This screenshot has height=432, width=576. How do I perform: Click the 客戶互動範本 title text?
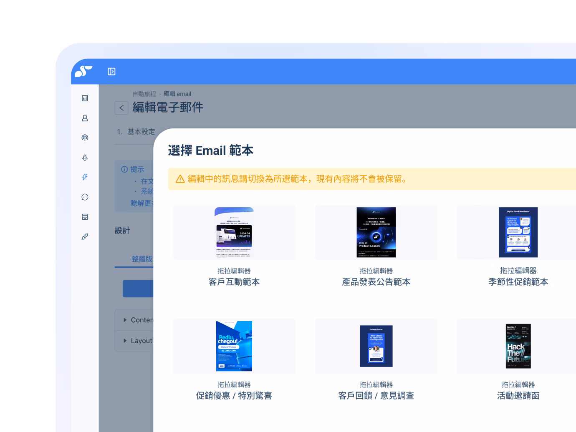click(234, 282)
